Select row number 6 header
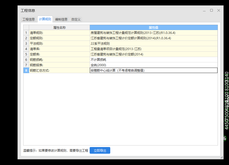 tap(26, 60)
